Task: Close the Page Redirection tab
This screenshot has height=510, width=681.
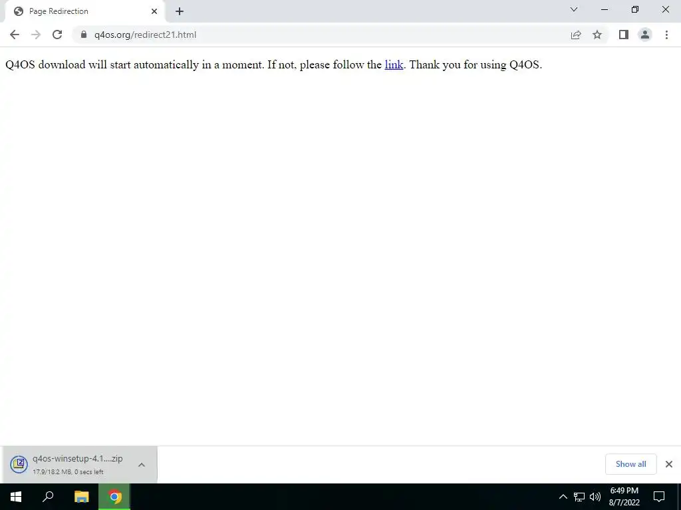Action: [154, 11]
